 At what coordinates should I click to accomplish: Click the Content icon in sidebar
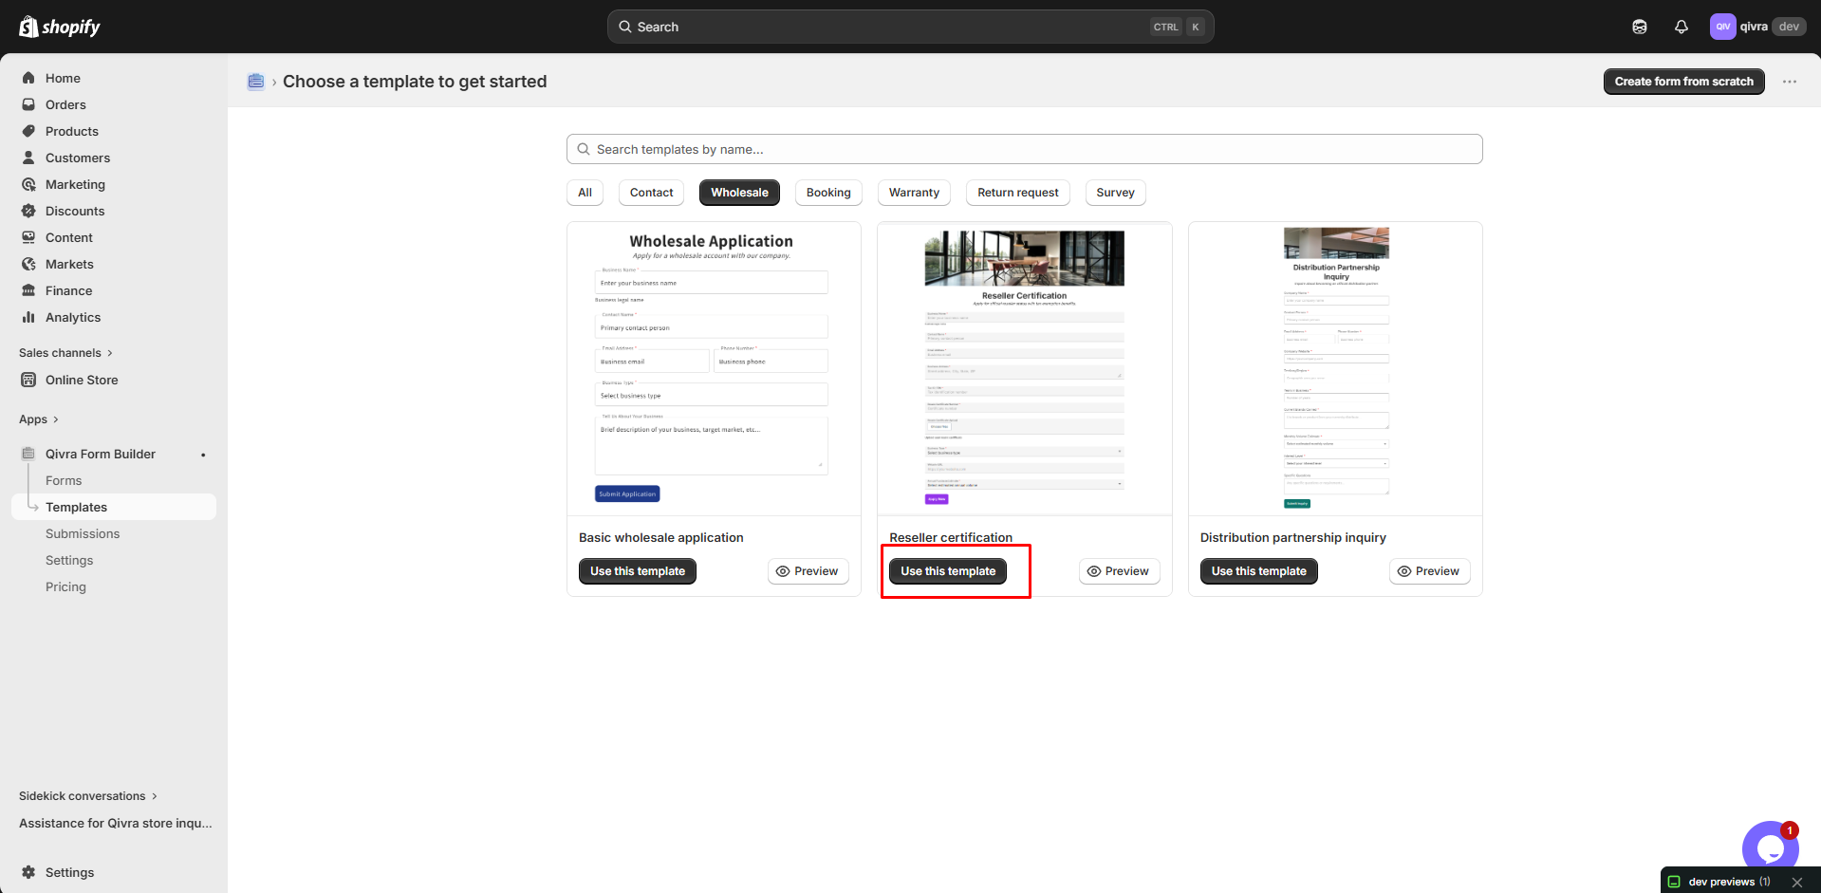tap(28, 237)
